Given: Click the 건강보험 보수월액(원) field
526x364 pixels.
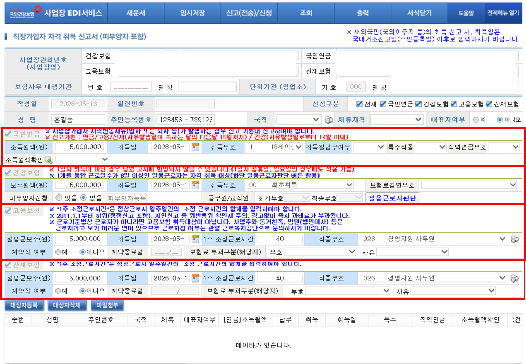Looking at the screenshot, I should 80,185.
